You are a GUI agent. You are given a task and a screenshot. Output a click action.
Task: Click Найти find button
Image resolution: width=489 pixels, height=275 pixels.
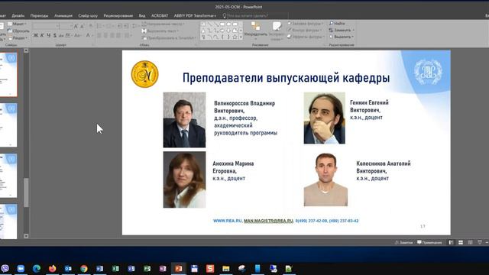tap(337, 24)
